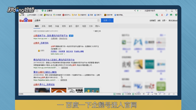Expand dropdown after baike.baidu.com URL
This screenshot has width=196, height=110.
point(65,54)
